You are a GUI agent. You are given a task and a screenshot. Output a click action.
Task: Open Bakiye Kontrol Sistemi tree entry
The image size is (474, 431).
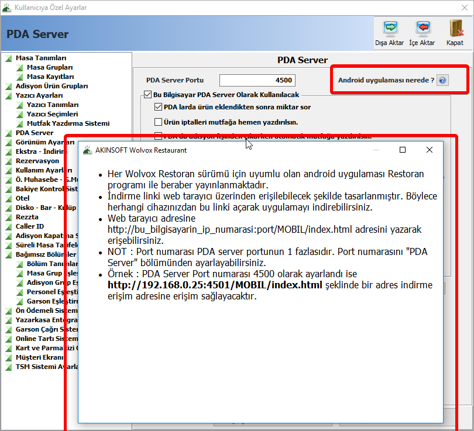pos(47,189)
